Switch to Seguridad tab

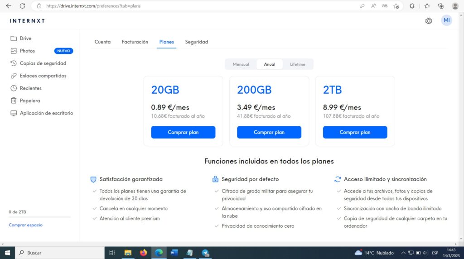[197, 42]
